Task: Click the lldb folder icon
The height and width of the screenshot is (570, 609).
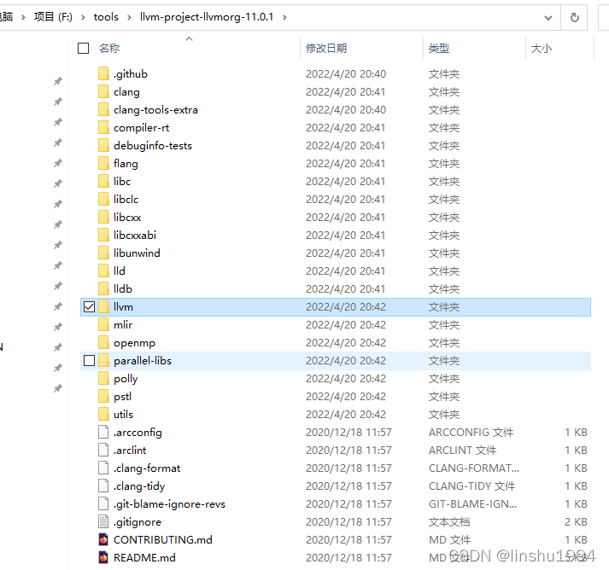Action: click(x=103, y=288)
